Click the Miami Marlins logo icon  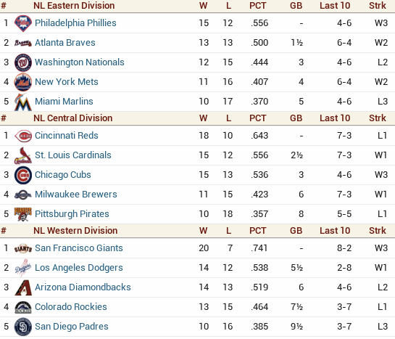(23, 102)
